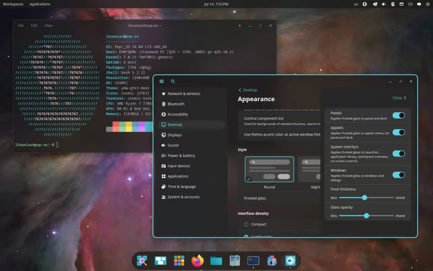433x271 pixels.
Task: Open the App Library grid icon in the dock
Action: (179, 260)
